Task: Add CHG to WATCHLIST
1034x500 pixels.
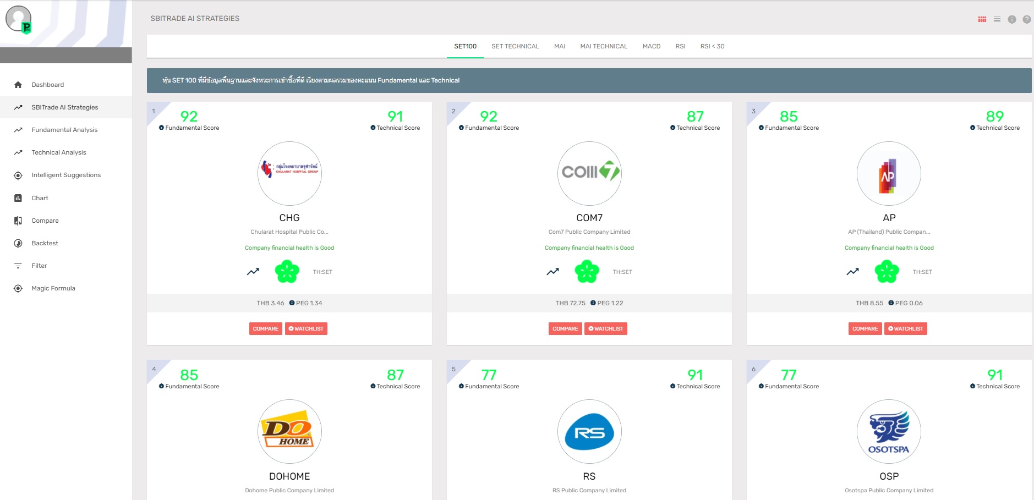Action: (x=306, y=329)
